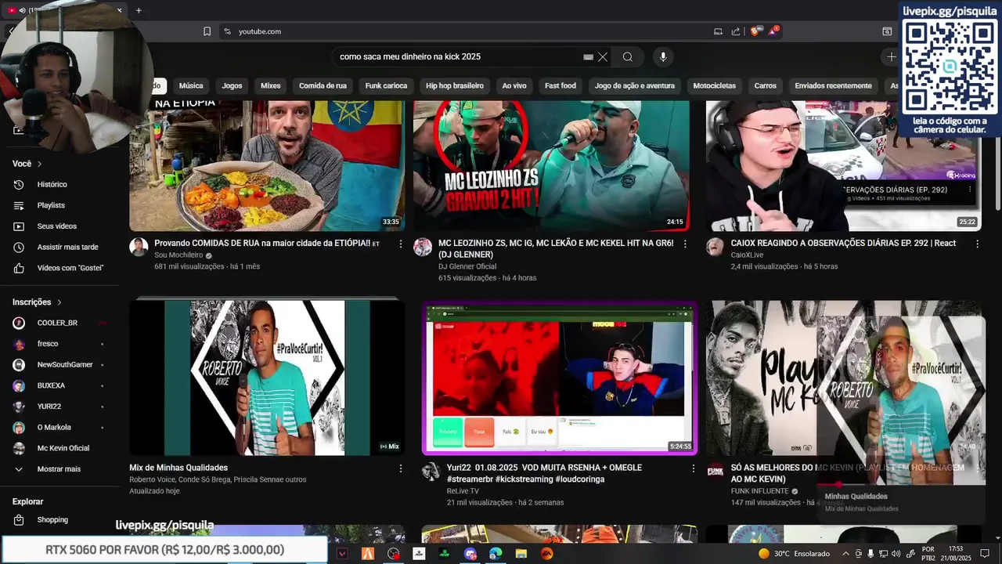Screen dimensions: 1002x564
Task: Select the Ao vivo filter chip
Action: click(514, 85)
